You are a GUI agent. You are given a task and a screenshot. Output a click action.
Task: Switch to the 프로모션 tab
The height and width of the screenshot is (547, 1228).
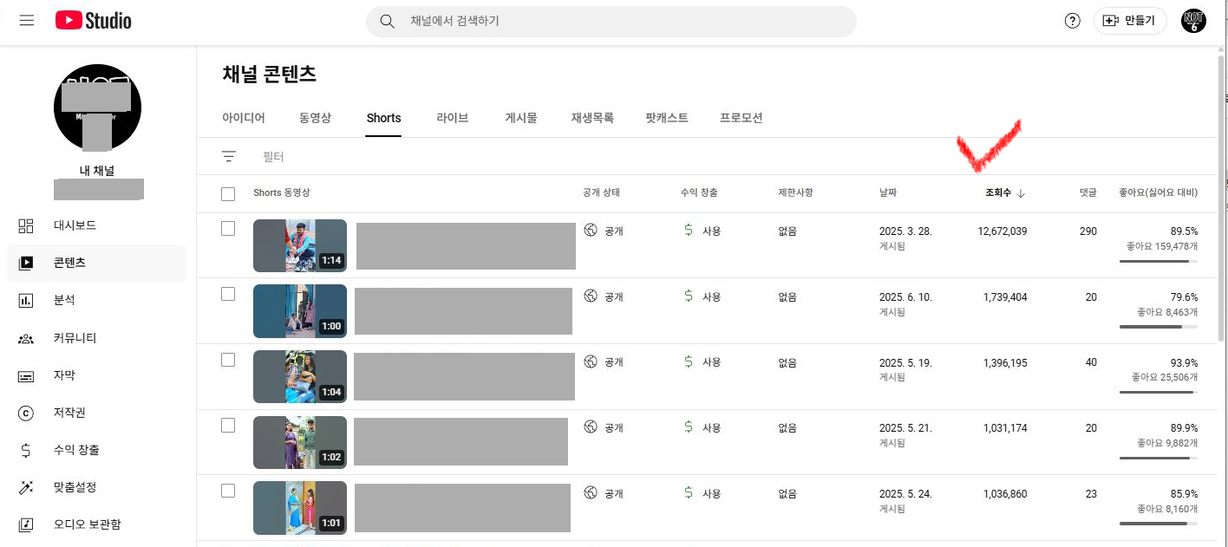[x=741, y=118]
